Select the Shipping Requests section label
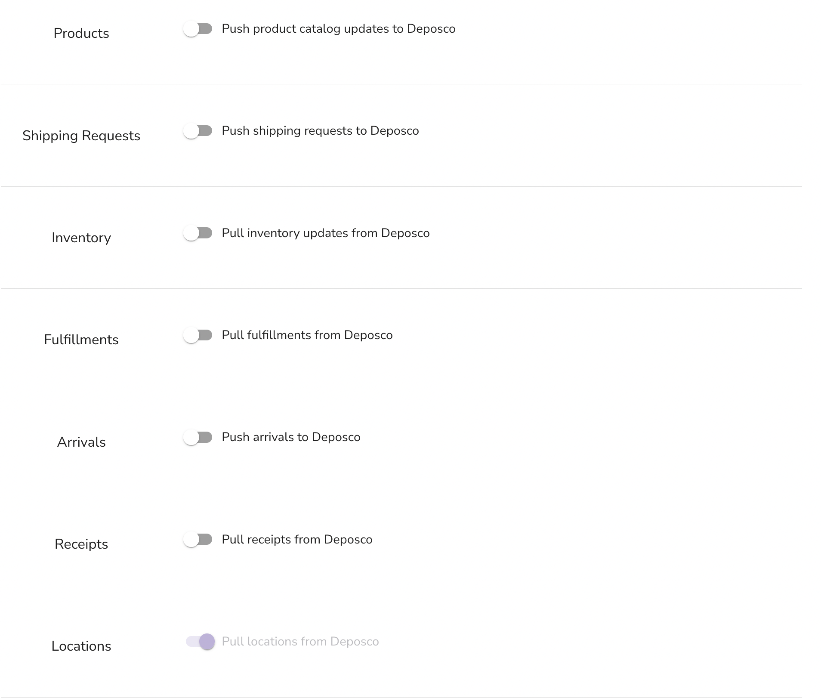The image size is (821, 698). pyautogui.click(x=81, y=136)
